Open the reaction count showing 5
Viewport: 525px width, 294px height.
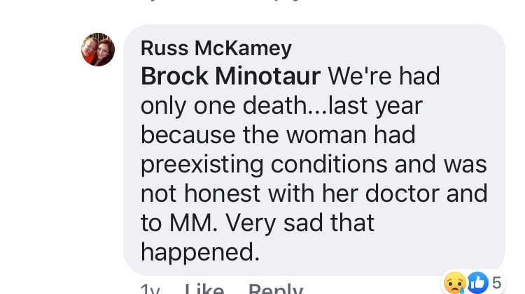pyautogui.click(x=497, y=283)
